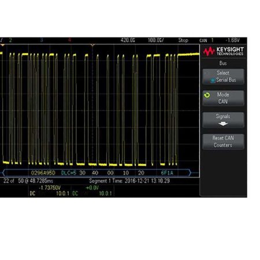The height and width of the screenshot is (260, 260).
Task: Click the orange trigger marker at top center
Action: [92, 45]
